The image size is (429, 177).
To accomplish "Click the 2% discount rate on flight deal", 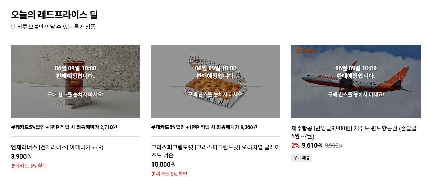I will click(296, 145).
